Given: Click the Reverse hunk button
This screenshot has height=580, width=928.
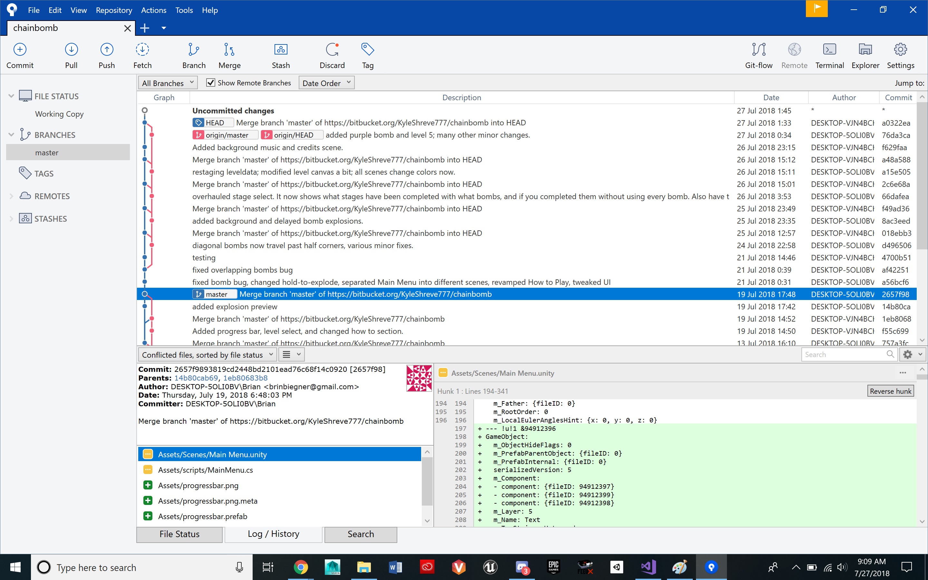Looking at the screenshot, I should tap(890, 391).
